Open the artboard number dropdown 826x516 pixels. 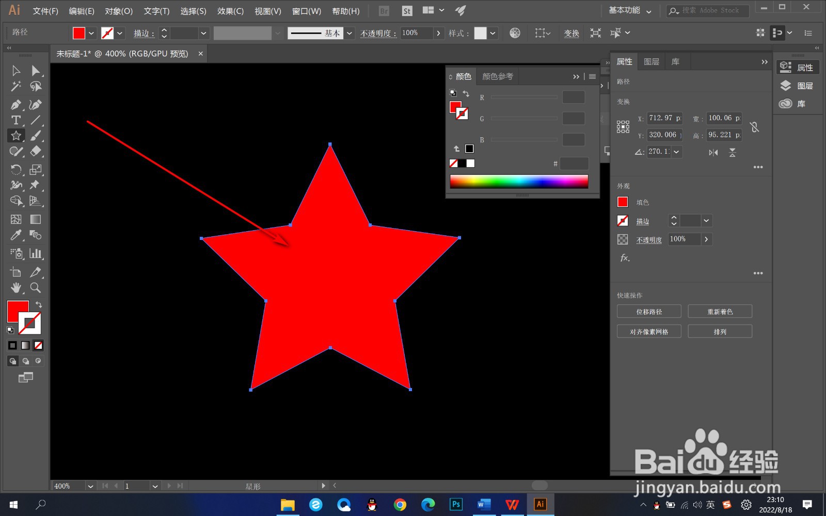tap(154, 486)
